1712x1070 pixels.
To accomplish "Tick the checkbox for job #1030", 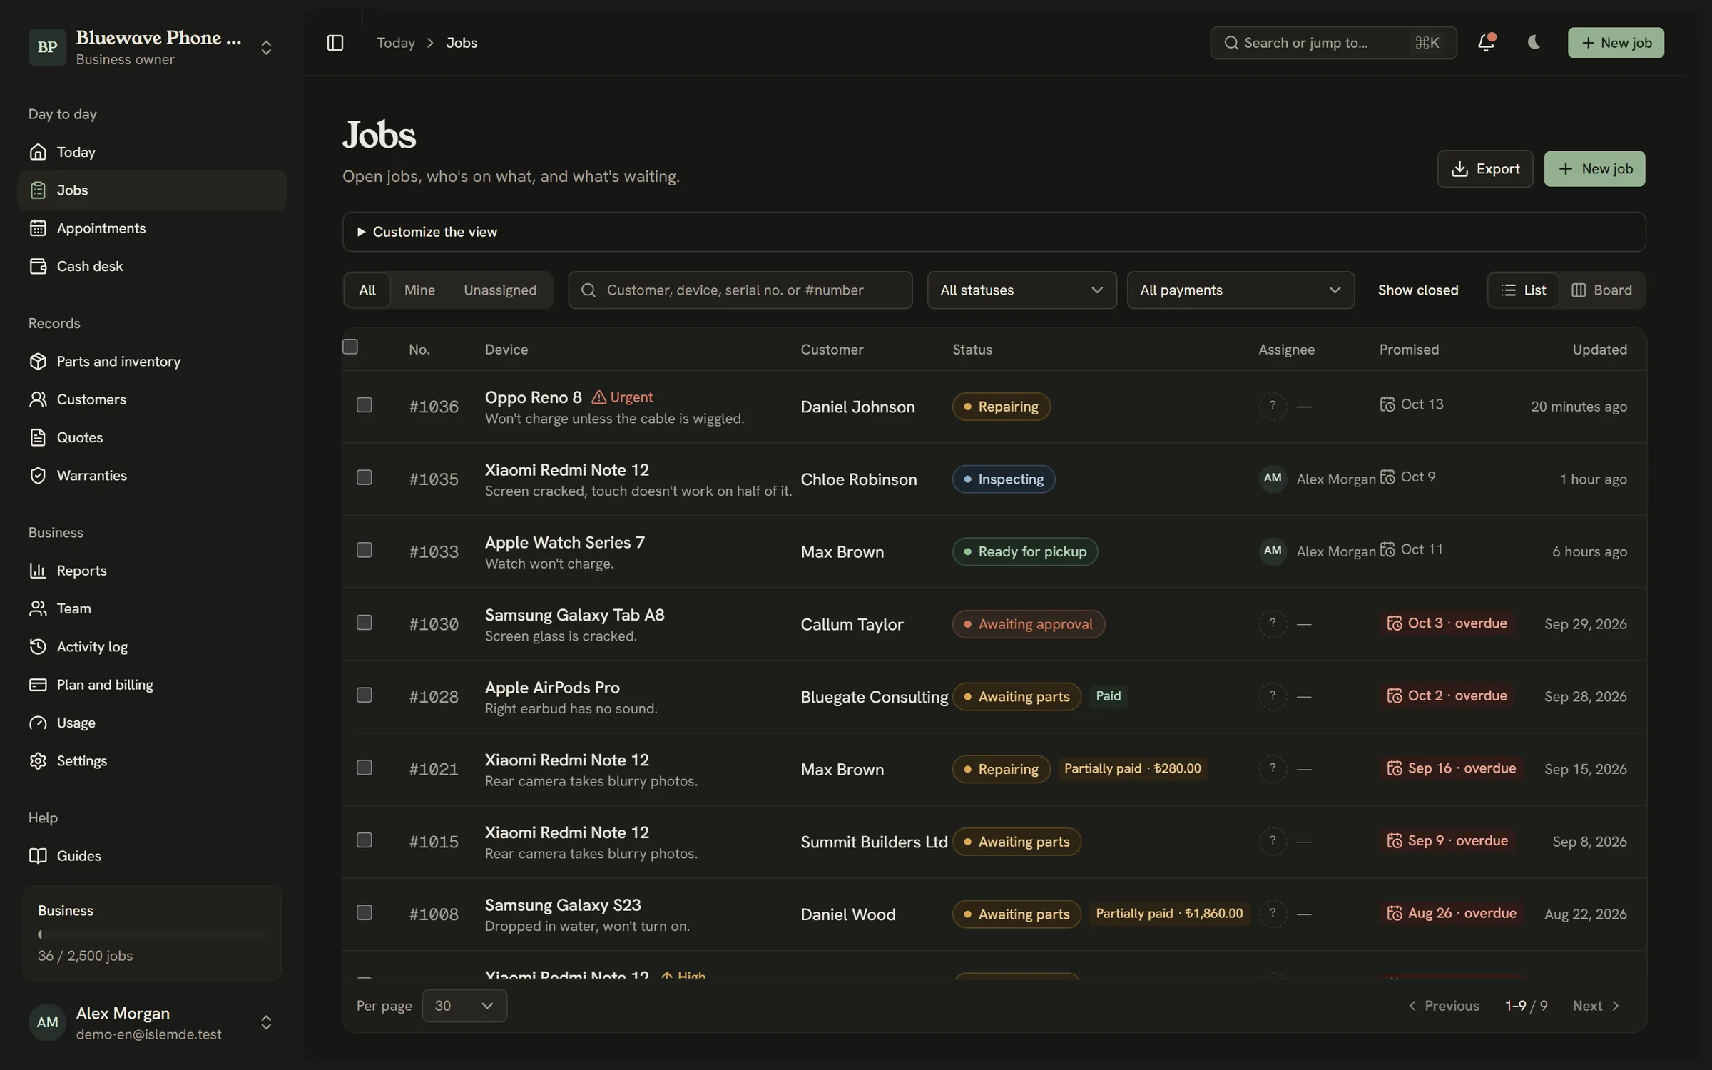I will [365, 623].
